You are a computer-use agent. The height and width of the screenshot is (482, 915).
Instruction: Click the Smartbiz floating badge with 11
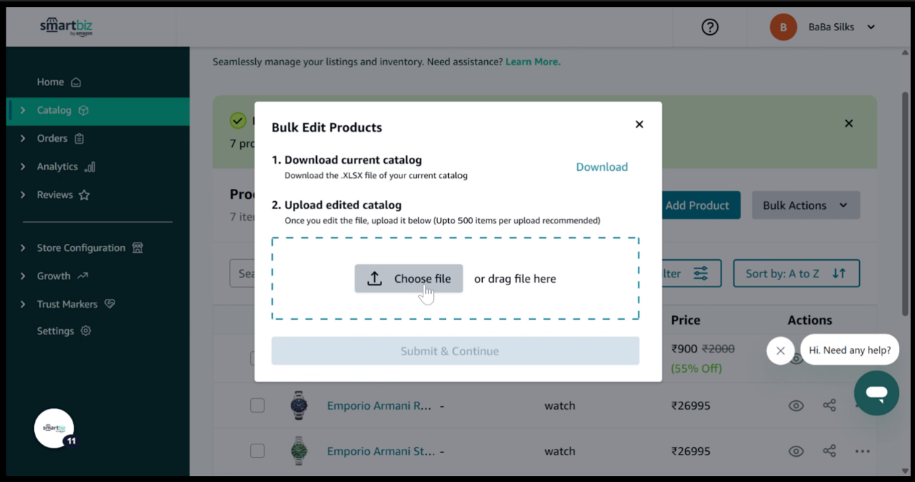(x=54, y=428)
